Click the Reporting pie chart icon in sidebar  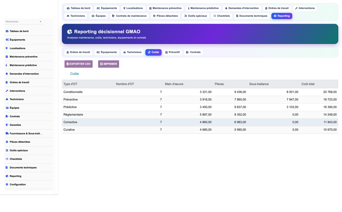[7, 176]
